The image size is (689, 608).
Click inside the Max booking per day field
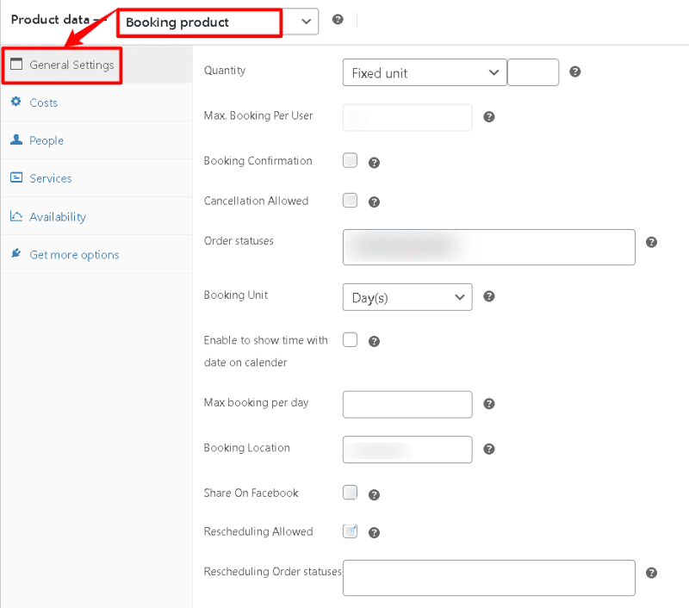407,404
